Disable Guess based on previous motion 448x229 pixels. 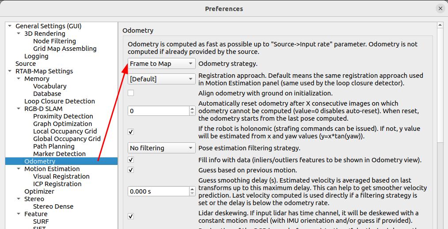point(131,170)
